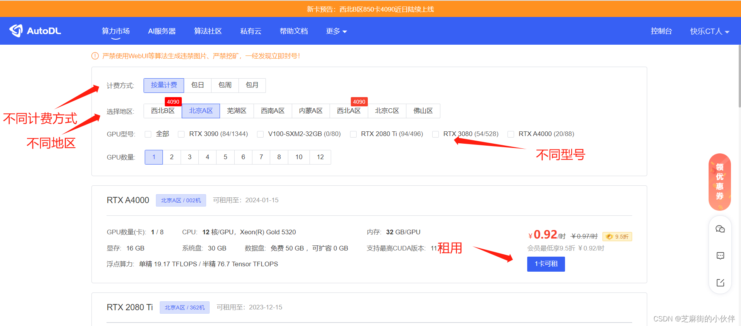This screenshot has height=326, width=741.
Task: Select 包月 billing mode
Action: (252, 85)
